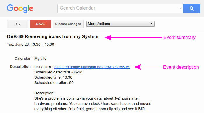The height and width of the screenshot is (113, 204).
Task: Click the Google logo
Action: coord(20,8)
